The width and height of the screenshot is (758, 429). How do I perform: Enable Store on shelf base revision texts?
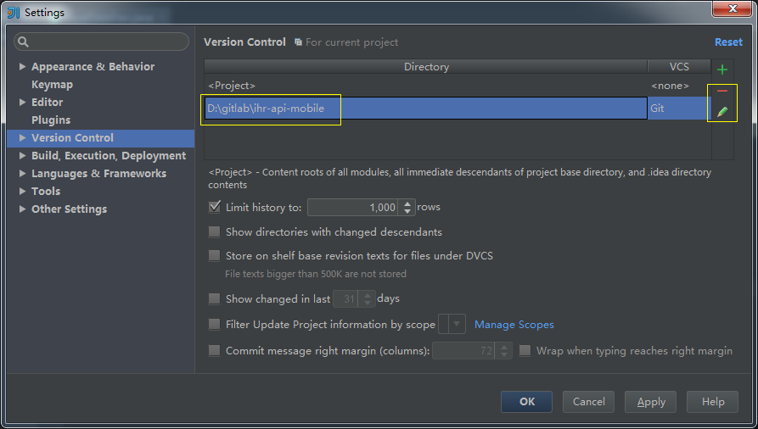tap(214, 255)
